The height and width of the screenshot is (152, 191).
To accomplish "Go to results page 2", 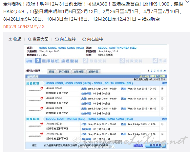I will pos(152,71).
